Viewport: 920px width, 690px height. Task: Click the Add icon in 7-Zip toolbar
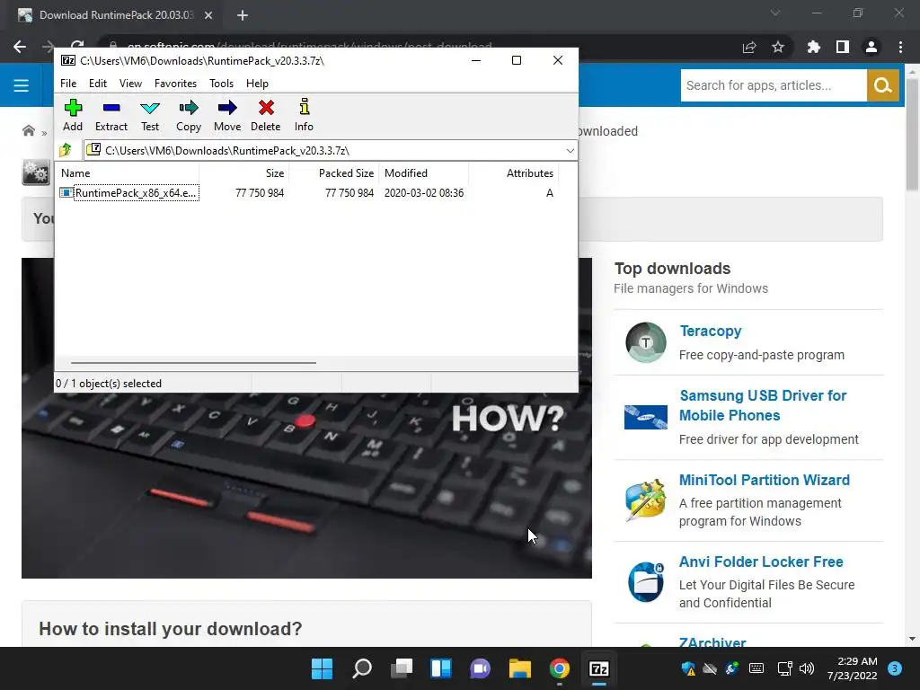73,108
